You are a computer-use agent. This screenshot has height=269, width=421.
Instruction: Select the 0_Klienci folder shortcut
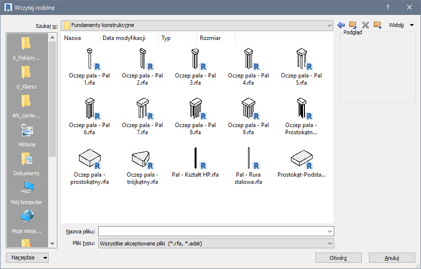point(27,77)
